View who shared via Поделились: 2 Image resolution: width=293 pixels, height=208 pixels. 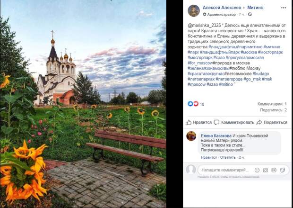(273, 110)
